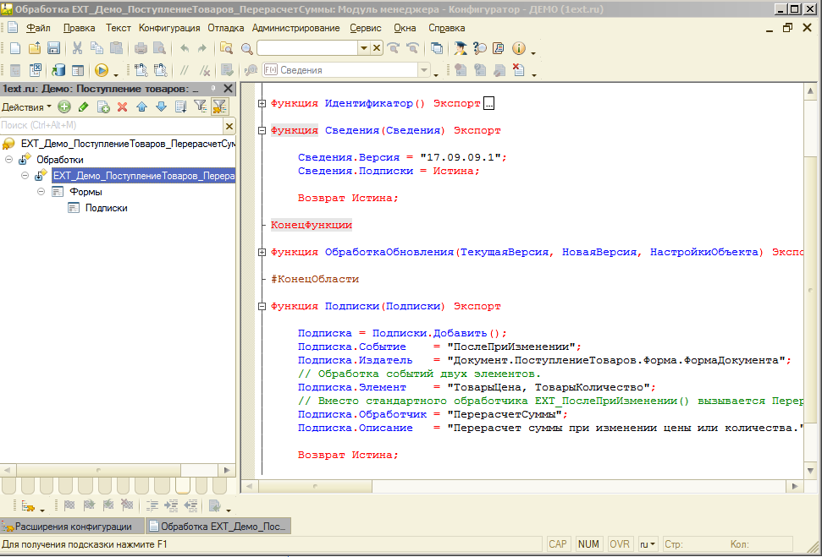Toggle NUM lock indicator in status bar

(588, 543)
